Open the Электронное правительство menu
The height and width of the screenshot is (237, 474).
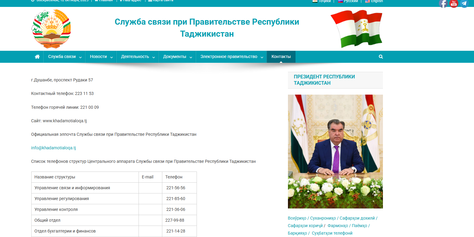tap(231, 57)
